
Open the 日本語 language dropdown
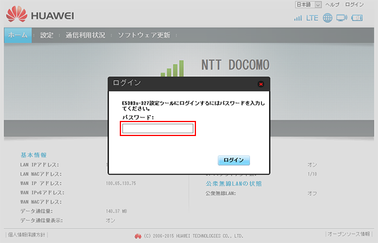click(x=317, y=5)
